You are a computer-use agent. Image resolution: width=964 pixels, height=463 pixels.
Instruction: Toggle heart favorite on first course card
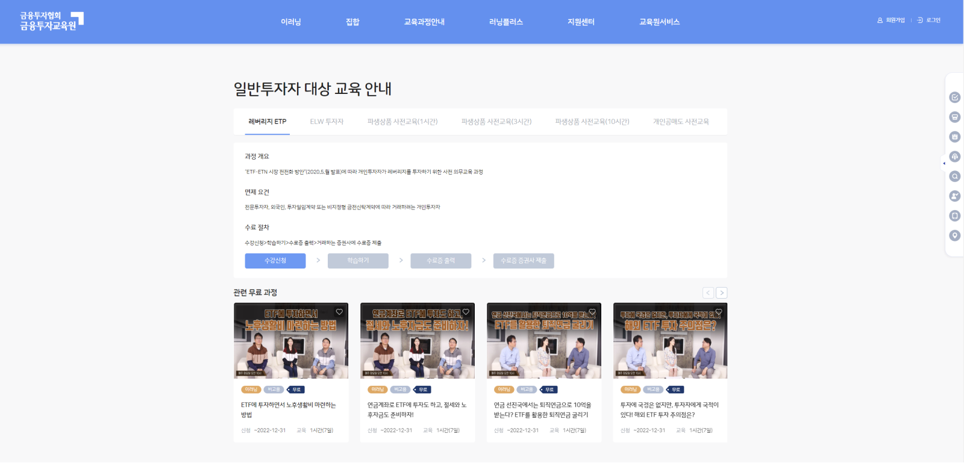[x=339, y=312]
